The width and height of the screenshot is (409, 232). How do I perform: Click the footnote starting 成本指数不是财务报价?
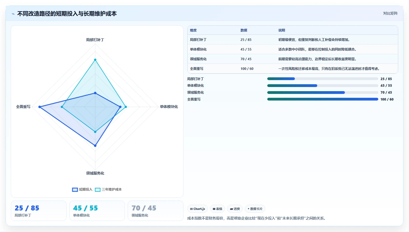(x=257, y=218)
